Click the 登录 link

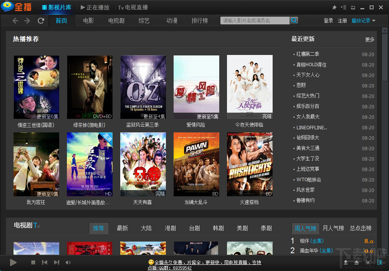pos(328,21)
